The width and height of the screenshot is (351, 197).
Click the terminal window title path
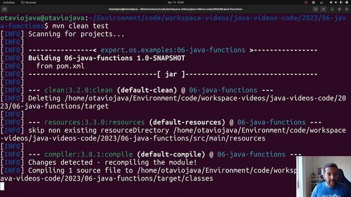pyautogui.click(x=175, y=9)
